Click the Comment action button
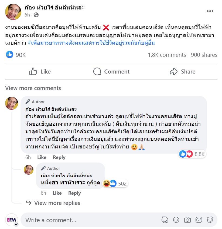Image resolution: width=222 pixels, height=229 pixels. tap(111, 72)
